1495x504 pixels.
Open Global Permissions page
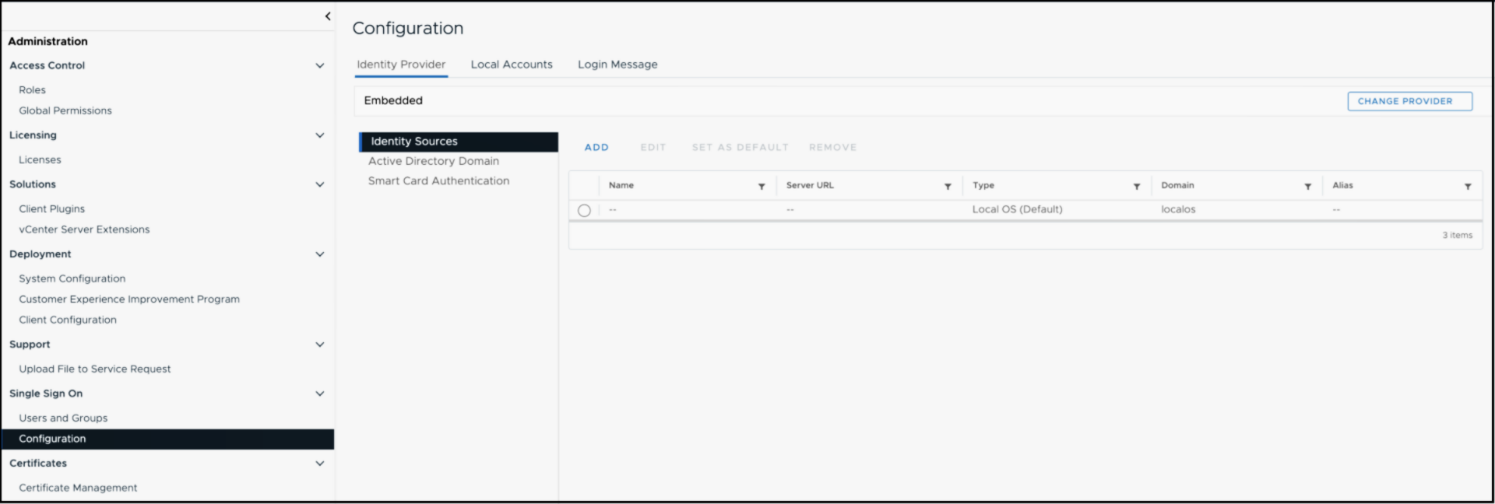pos(65,111)
